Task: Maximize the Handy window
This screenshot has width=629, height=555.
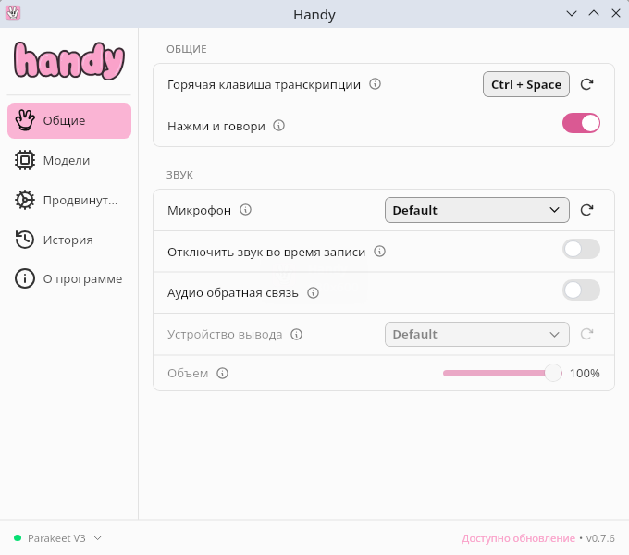Action: 594,14
